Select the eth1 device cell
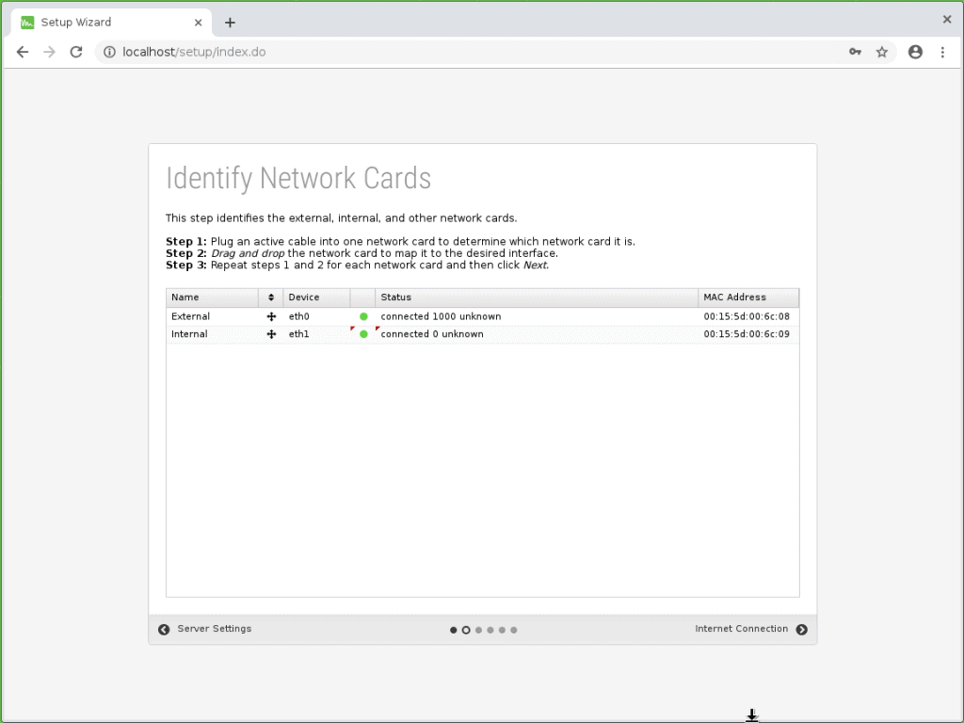The image size is (964, 723). (x=316, y=334)
